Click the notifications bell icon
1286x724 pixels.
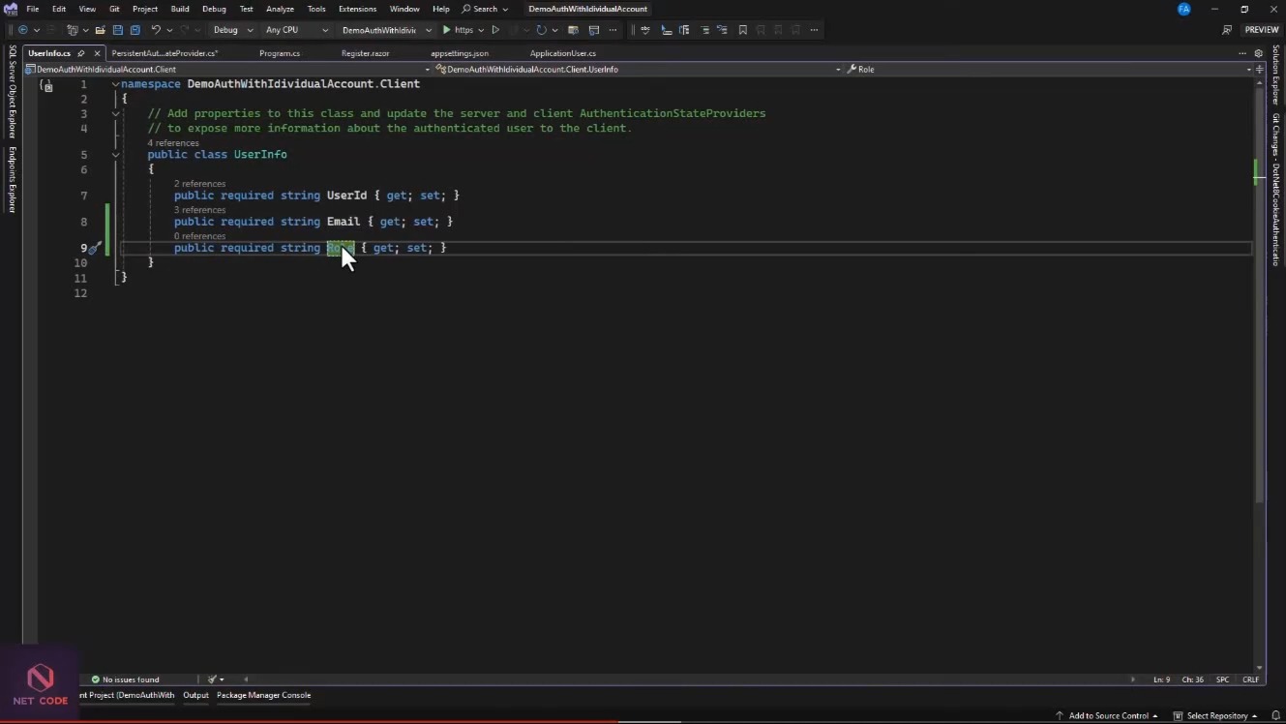[1275, 715]
